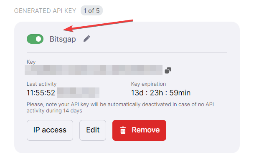The width and height of the screenshot is (259, 167).
Task: Click the trash can icon
Action: (x=123, y=130)
